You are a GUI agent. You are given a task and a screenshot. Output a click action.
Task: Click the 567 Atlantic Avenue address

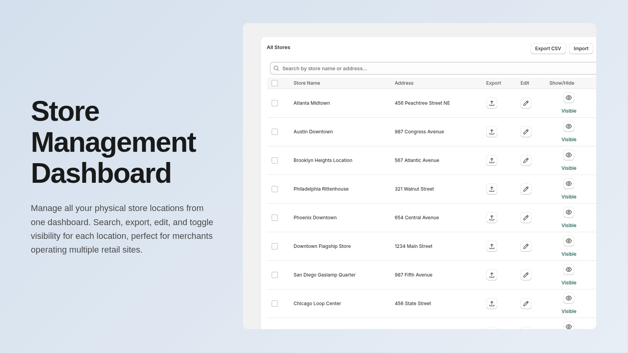(x=417, y=160)
